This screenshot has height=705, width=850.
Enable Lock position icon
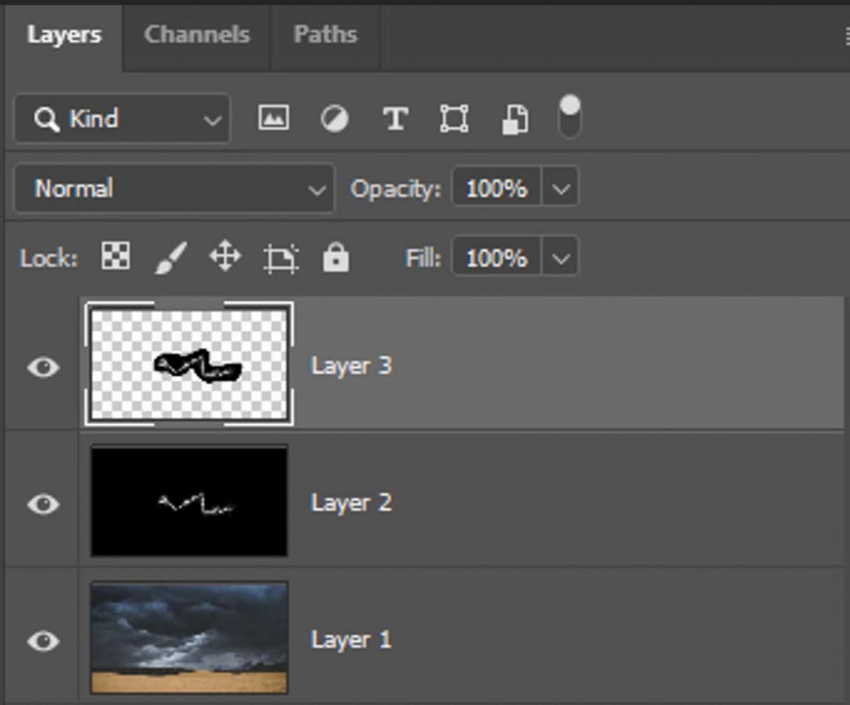coord(224,257)
